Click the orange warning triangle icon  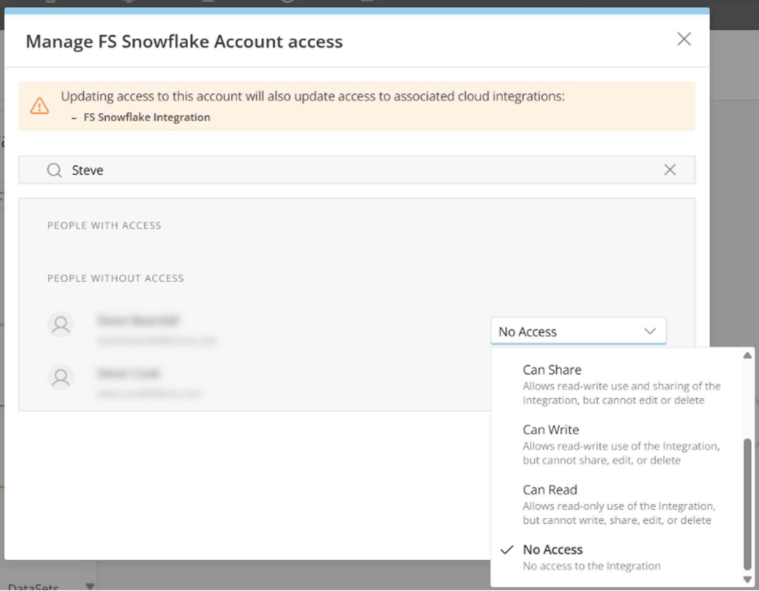(x=39, y=106)
